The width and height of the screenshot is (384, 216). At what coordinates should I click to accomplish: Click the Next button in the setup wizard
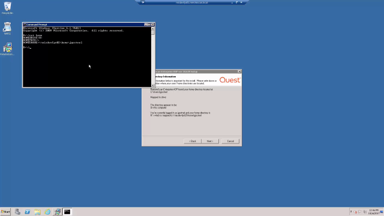click(210, 142)
